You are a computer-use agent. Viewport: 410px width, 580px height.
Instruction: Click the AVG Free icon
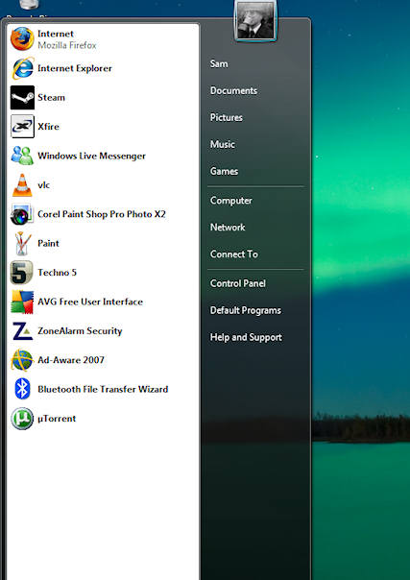(22, 302)
